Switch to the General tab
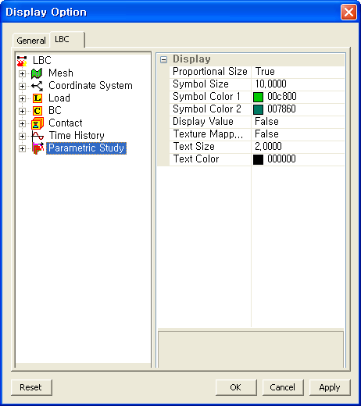Screen dimensions: 361x406 click(31, 41)
